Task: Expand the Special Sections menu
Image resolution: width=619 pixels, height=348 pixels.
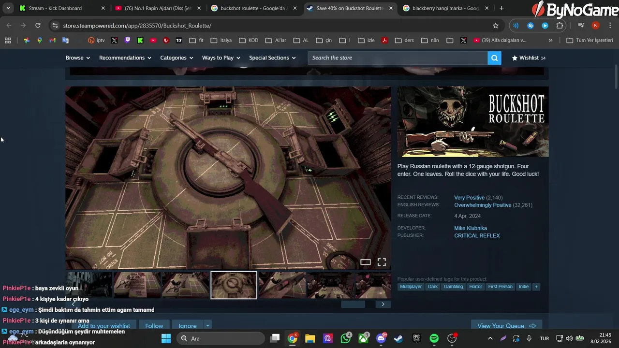Action: pos(272,58)
